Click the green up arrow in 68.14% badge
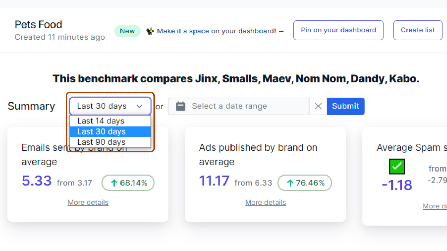Viewport: 447px width, 251px height. point(114,183)
